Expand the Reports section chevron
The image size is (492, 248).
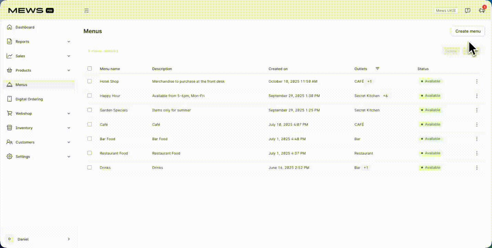[x=69, y=42]
